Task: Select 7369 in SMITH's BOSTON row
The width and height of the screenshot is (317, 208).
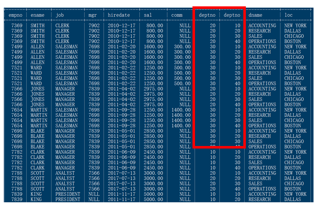Action: (x=17, y=41)
